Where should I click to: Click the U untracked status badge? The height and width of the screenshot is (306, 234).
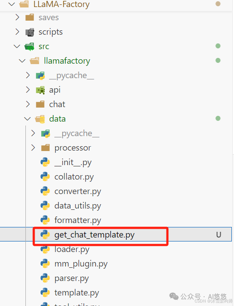(x=219, y=234)
